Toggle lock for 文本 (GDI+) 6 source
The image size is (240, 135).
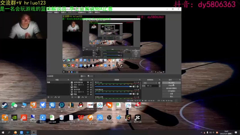click(x=91, y=85)
